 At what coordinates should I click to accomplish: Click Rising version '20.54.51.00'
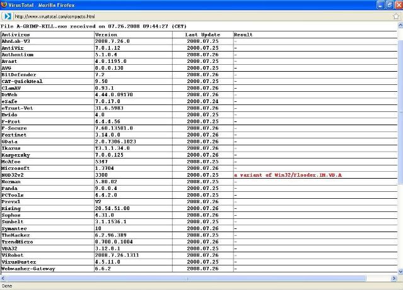(112, 208)
